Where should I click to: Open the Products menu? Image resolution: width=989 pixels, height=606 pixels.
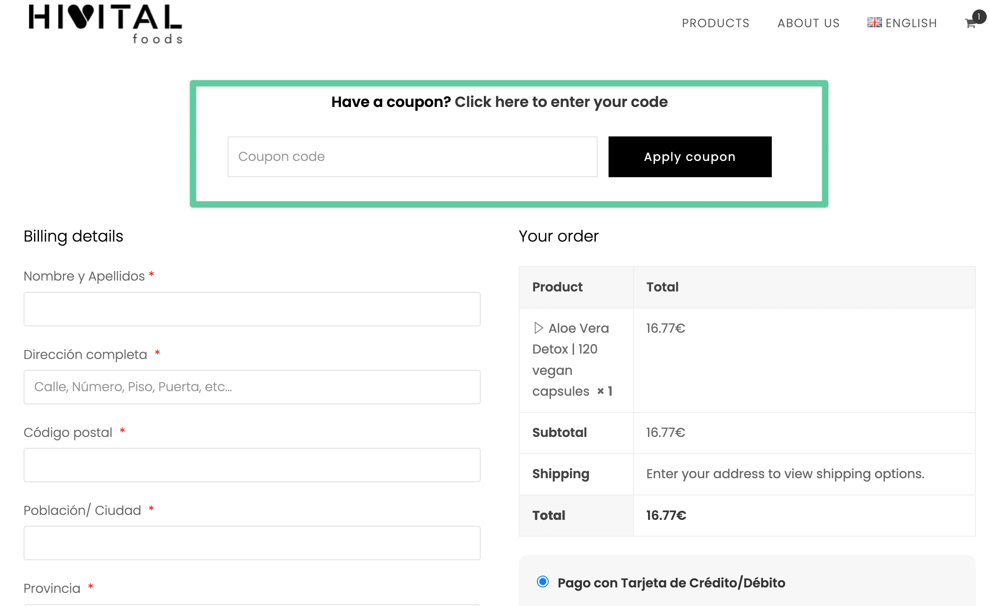[715, 23]
